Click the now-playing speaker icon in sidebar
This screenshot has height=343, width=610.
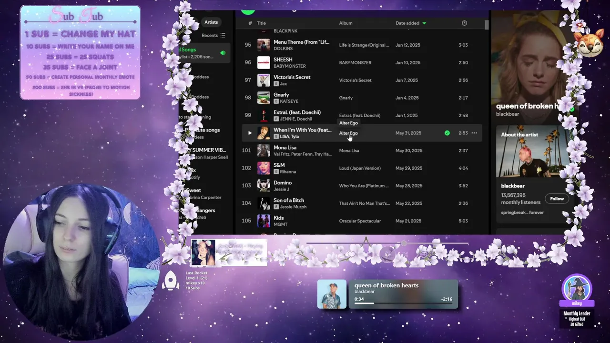[223, 53]
